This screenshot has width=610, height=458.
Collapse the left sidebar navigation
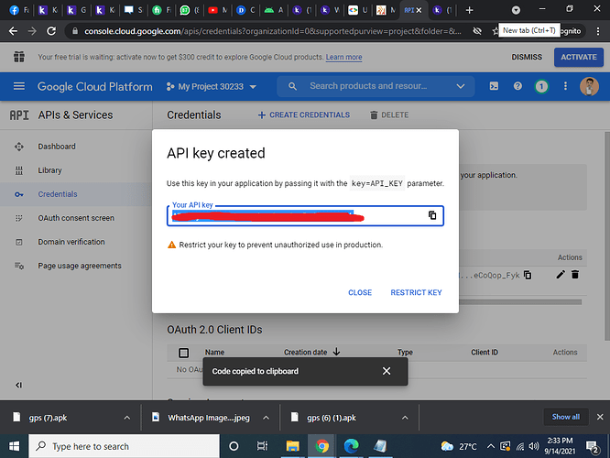click(x=19, y=385)
